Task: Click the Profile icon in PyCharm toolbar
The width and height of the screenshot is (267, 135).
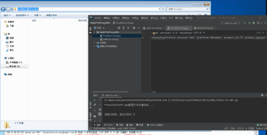Action: coord(258,23)
